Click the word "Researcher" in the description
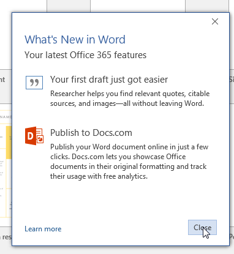234x254 pixels. (68, 94)
